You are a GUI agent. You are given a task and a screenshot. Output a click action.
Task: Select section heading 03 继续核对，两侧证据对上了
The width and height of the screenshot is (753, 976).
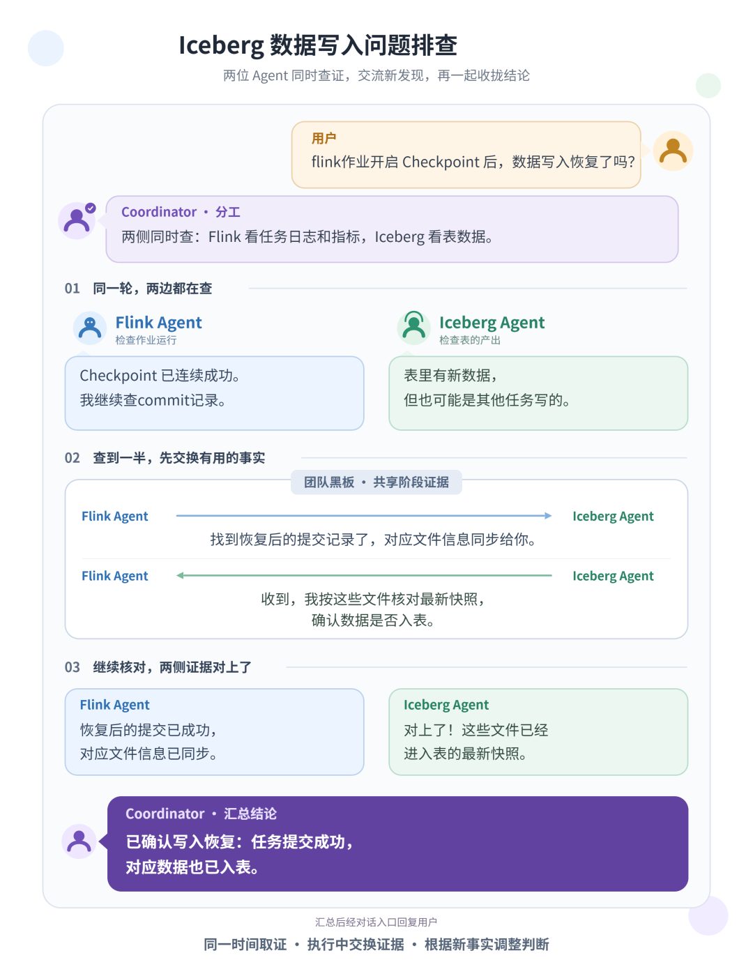coord(158,667)
